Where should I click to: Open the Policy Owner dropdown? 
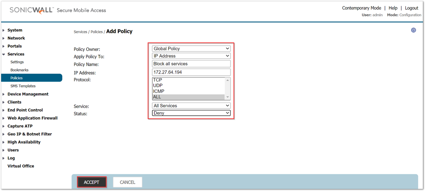point(191,48)
